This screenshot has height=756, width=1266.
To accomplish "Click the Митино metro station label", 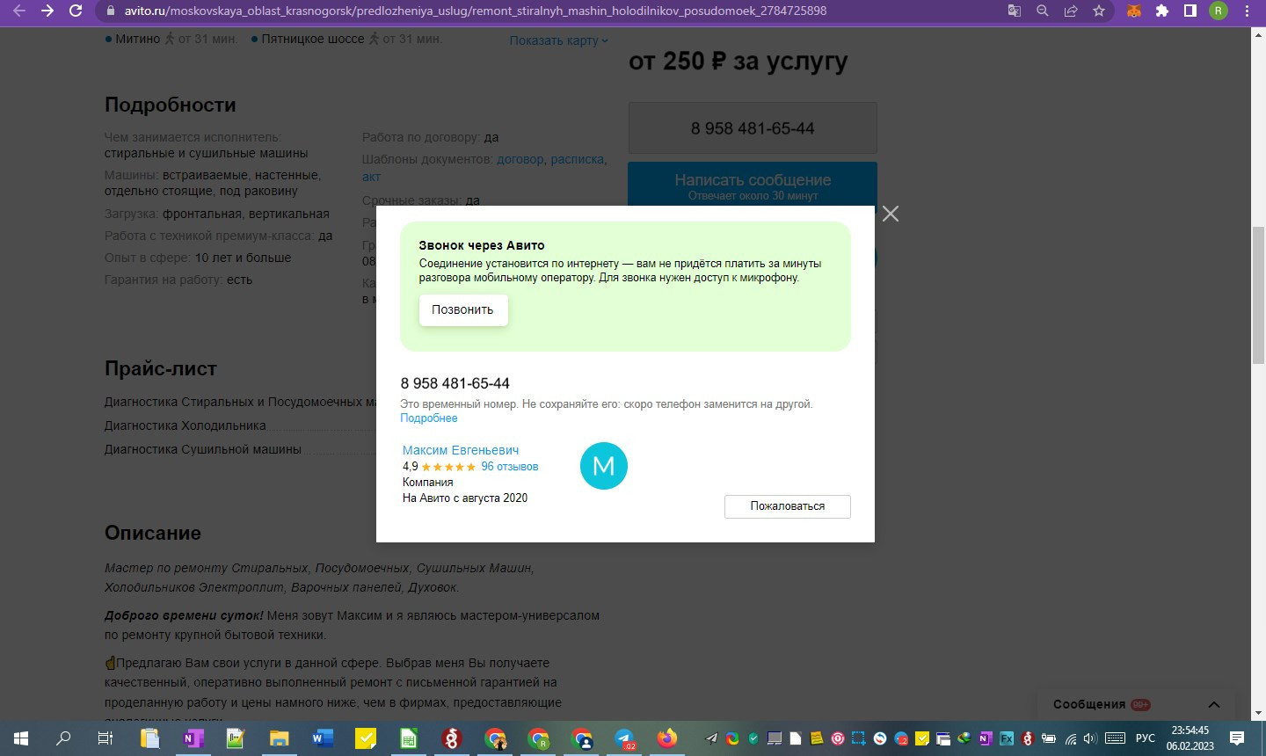I will [x=138, y=39].
